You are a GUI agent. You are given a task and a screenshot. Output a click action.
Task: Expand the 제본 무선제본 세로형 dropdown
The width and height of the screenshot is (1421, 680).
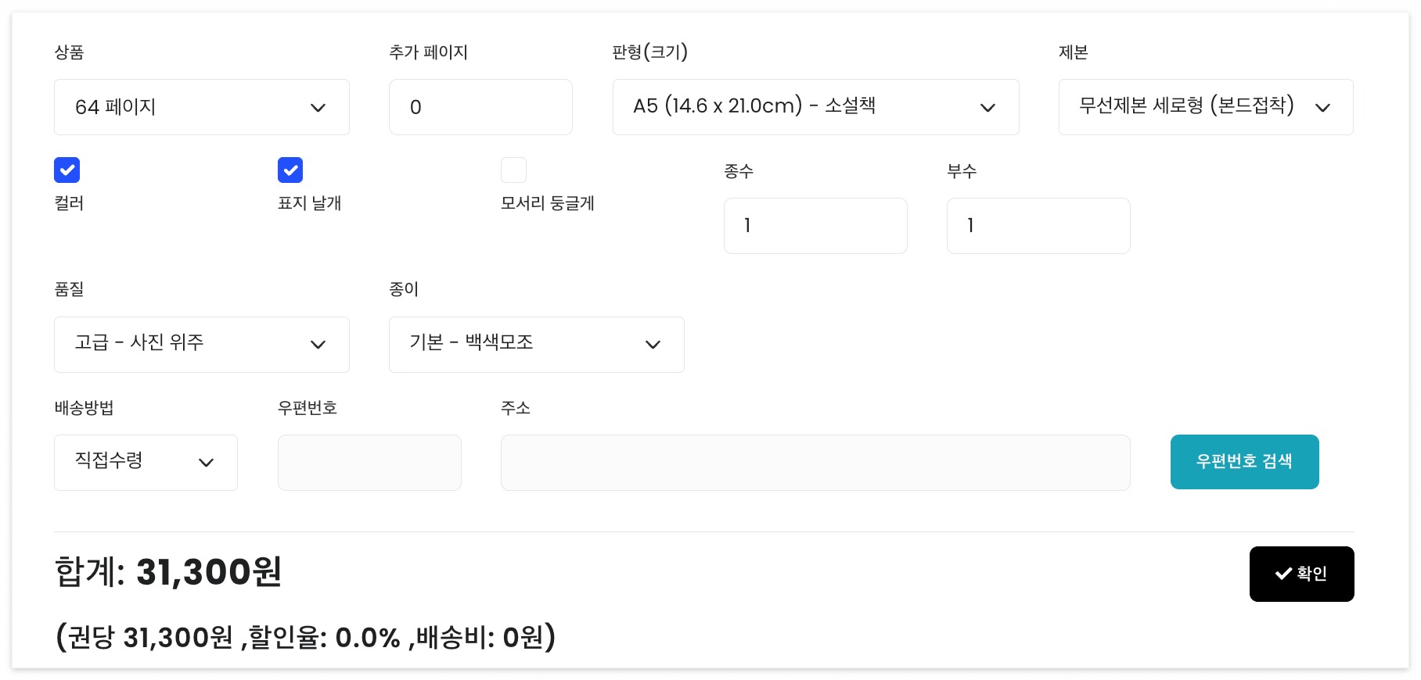click(x=1206, y=107)
